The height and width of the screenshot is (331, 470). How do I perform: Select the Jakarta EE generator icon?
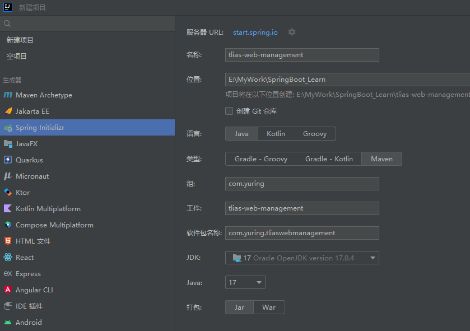8,111
